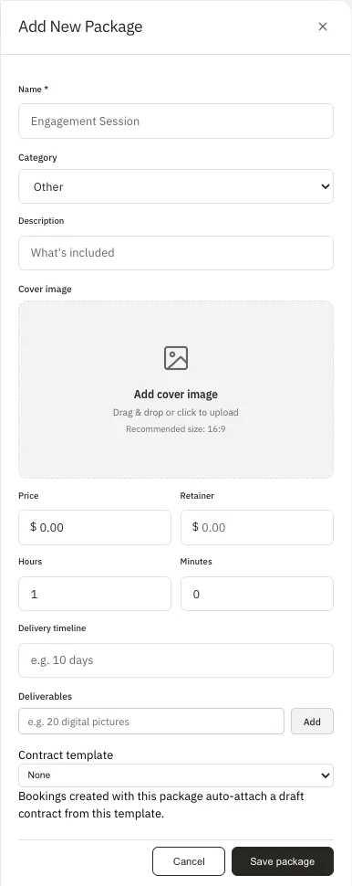Click the Add cover image bold text

coord(176,395)
